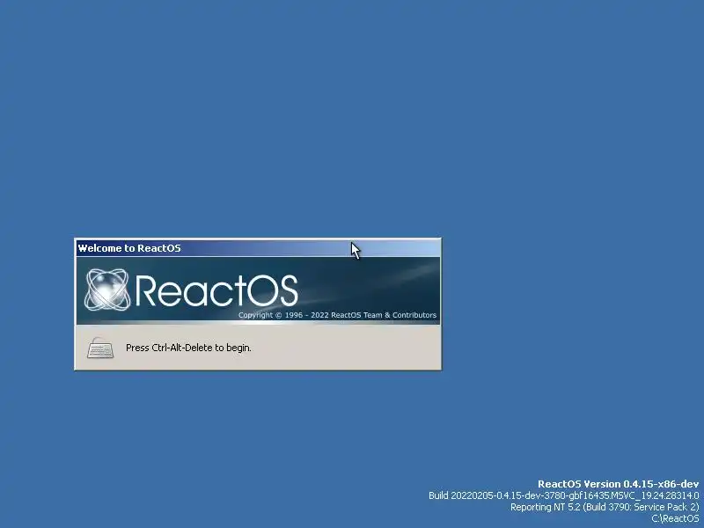The image size is (704, 528).
Task: Click 'Press Ctrl-Alt-Delete to begin.' text
Action: click(188, 348)
